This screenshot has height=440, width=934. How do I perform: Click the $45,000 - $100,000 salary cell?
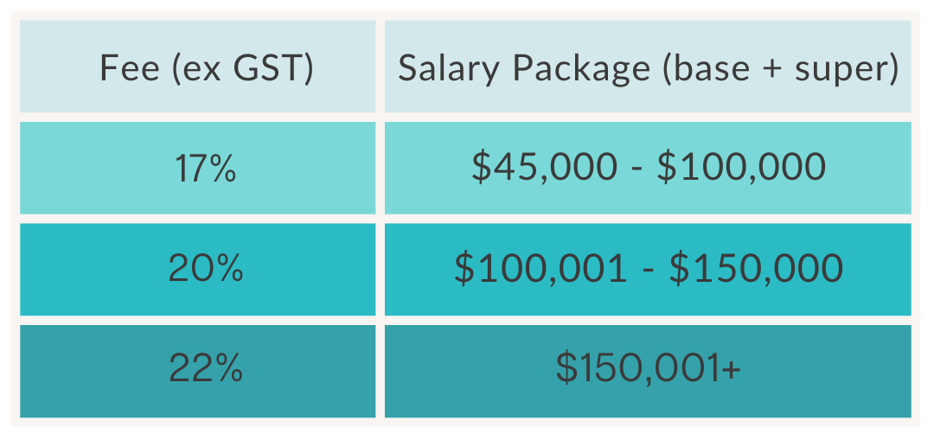coord(648,168)
